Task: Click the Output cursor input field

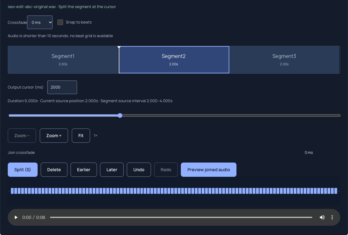Action: tap(62, 87)
